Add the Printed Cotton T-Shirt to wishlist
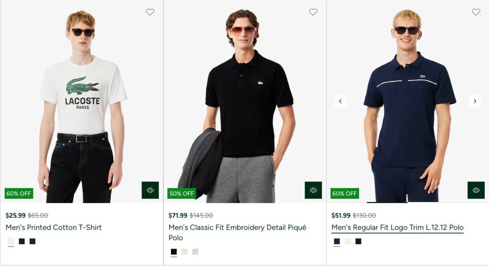Image resolution: width=489 pixels, height=266 pixels. click(150, 12)
